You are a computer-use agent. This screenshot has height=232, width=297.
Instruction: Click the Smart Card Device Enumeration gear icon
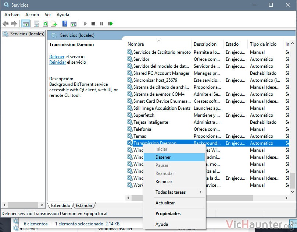tap(129, 101)
